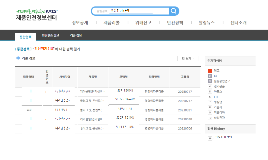
Task: Open the 가습기 popular search link
Action: pyautogui.click(x=219, y=107)
